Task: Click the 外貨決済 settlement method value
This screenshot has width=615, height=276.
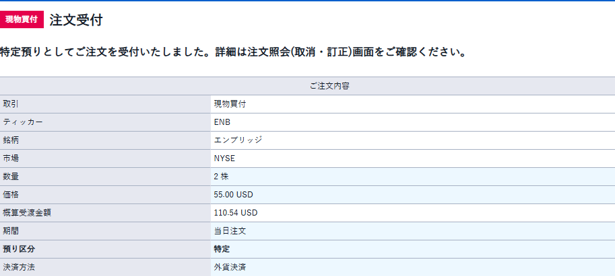Action: pyautogui.click(x=230, y=267)
